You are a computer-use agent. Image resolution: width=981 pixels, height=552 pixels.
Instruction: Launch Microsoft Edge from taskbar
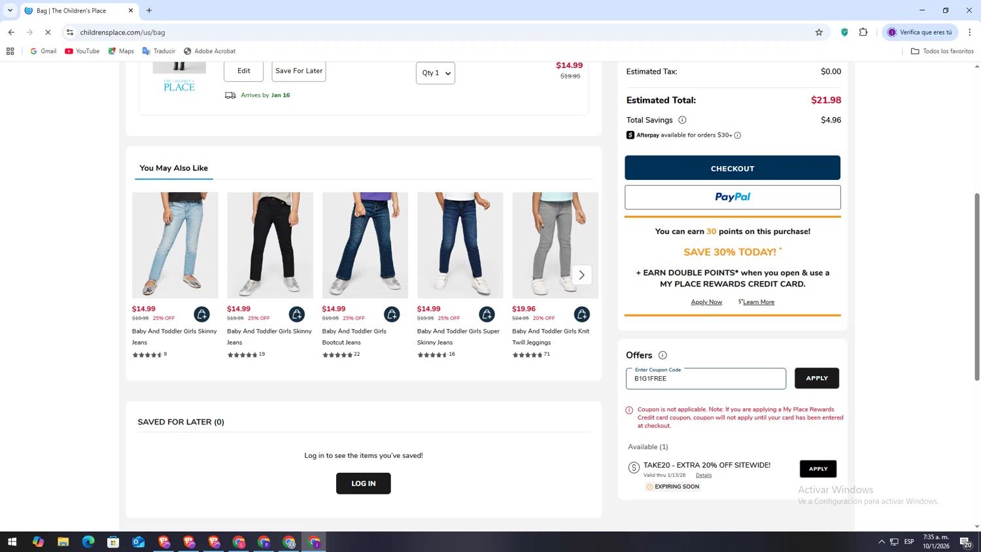(x=88, y=542)
